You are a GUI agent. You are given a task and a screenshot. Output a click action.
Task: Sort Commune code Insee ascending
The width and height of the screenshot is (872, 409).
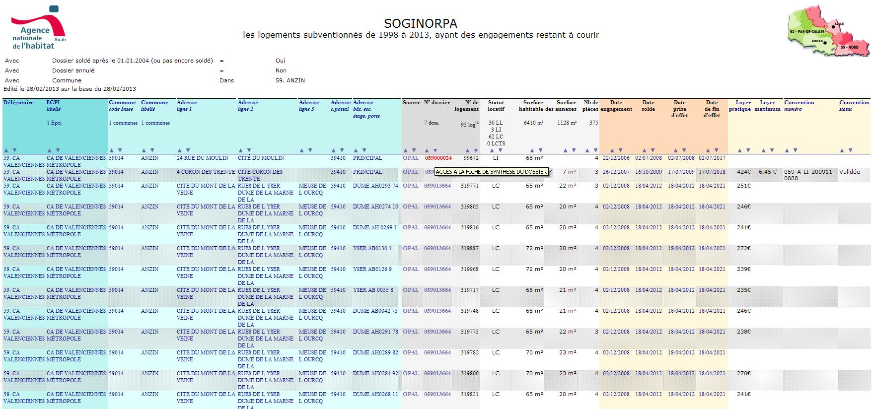[x=112, y=150]
